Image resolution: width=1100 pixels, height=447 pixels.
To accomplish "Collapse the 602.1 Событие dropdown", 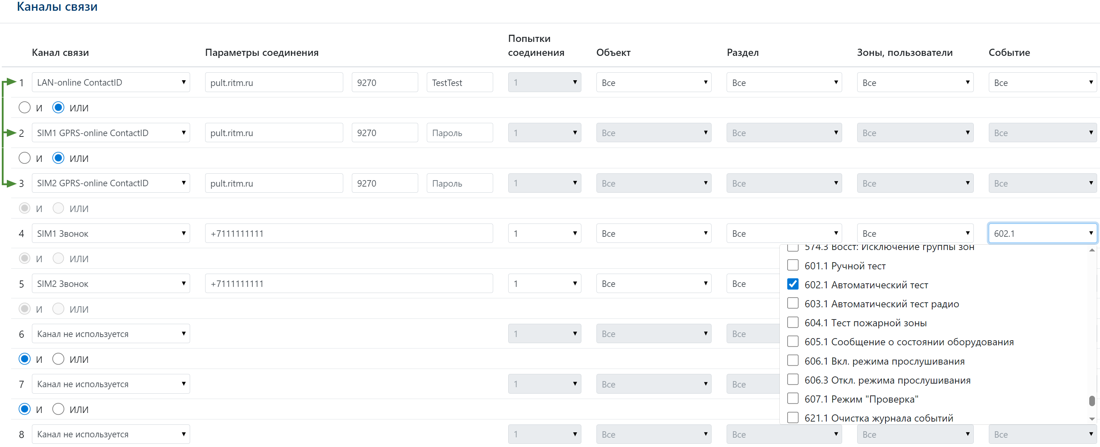I will pos(1042,233).
